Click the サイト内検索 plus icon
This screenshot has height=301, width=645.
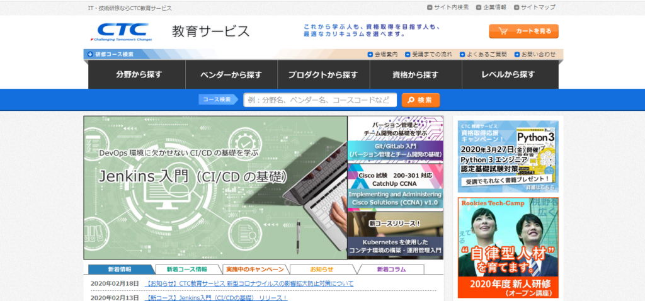[x=430, y=8]
